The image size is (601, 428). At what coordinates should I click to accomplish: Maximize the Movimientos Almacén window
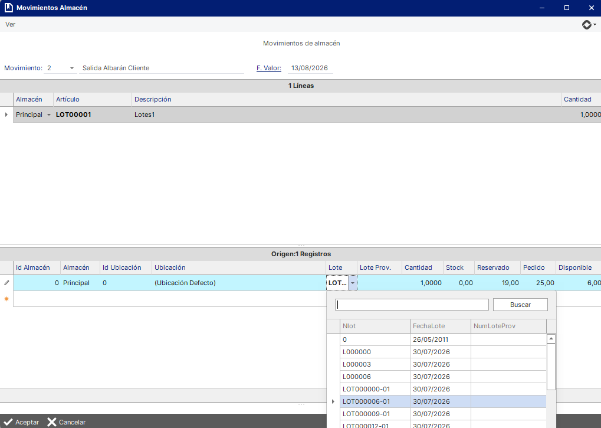point(567,8)
